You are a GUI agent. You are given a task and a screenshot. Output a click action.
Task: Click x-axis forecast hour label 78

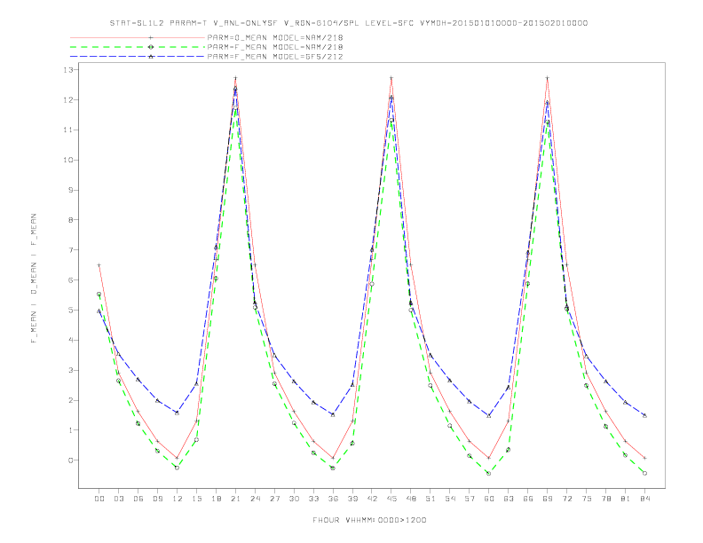pos(605,499)
